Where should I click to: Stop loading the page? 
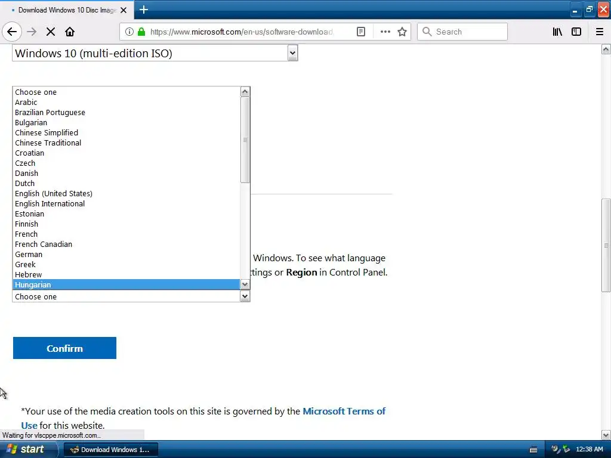(51, 32)
